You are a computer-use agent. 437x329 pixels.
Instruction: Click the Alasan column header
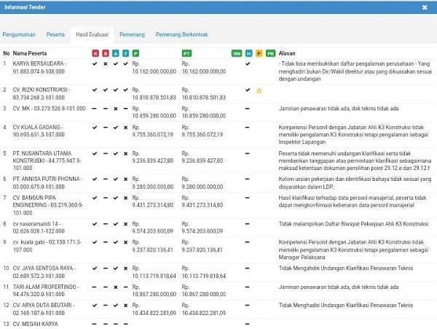[x=287, y=53]
